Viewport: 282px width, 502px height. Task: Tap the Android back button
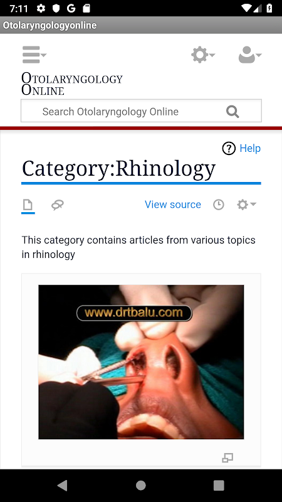tap(62, 485)
